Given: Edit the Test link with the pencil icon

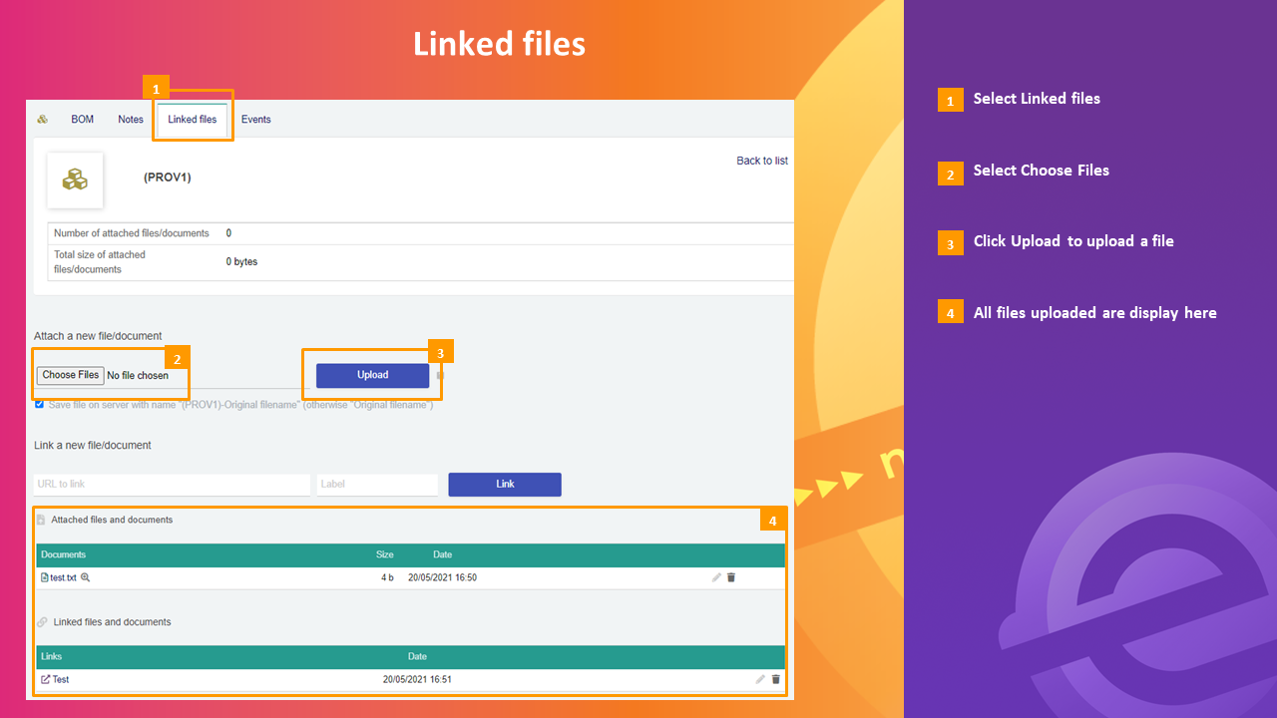Looking at the screenshot, I should [760, 679].
